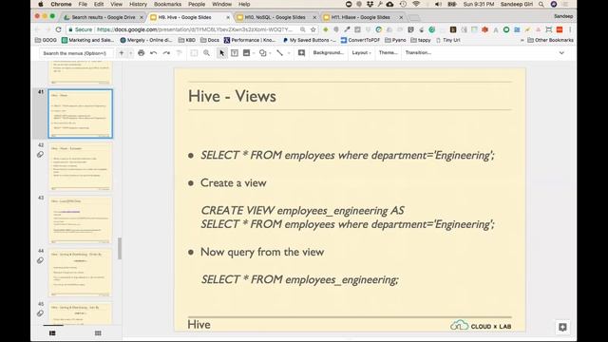
Task: Click the browser address bar URL
Action: click(194, 29)
